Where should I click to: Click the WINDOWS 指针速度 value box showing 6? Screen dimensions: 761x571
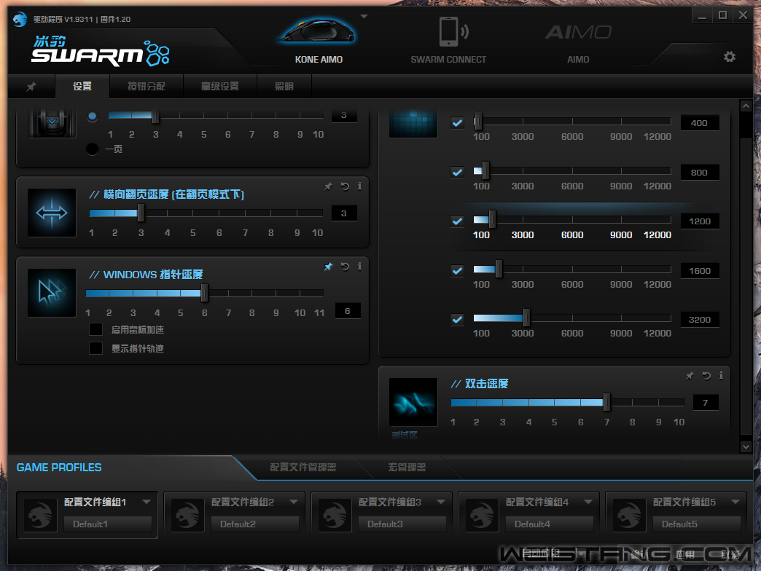click(348, 311)
